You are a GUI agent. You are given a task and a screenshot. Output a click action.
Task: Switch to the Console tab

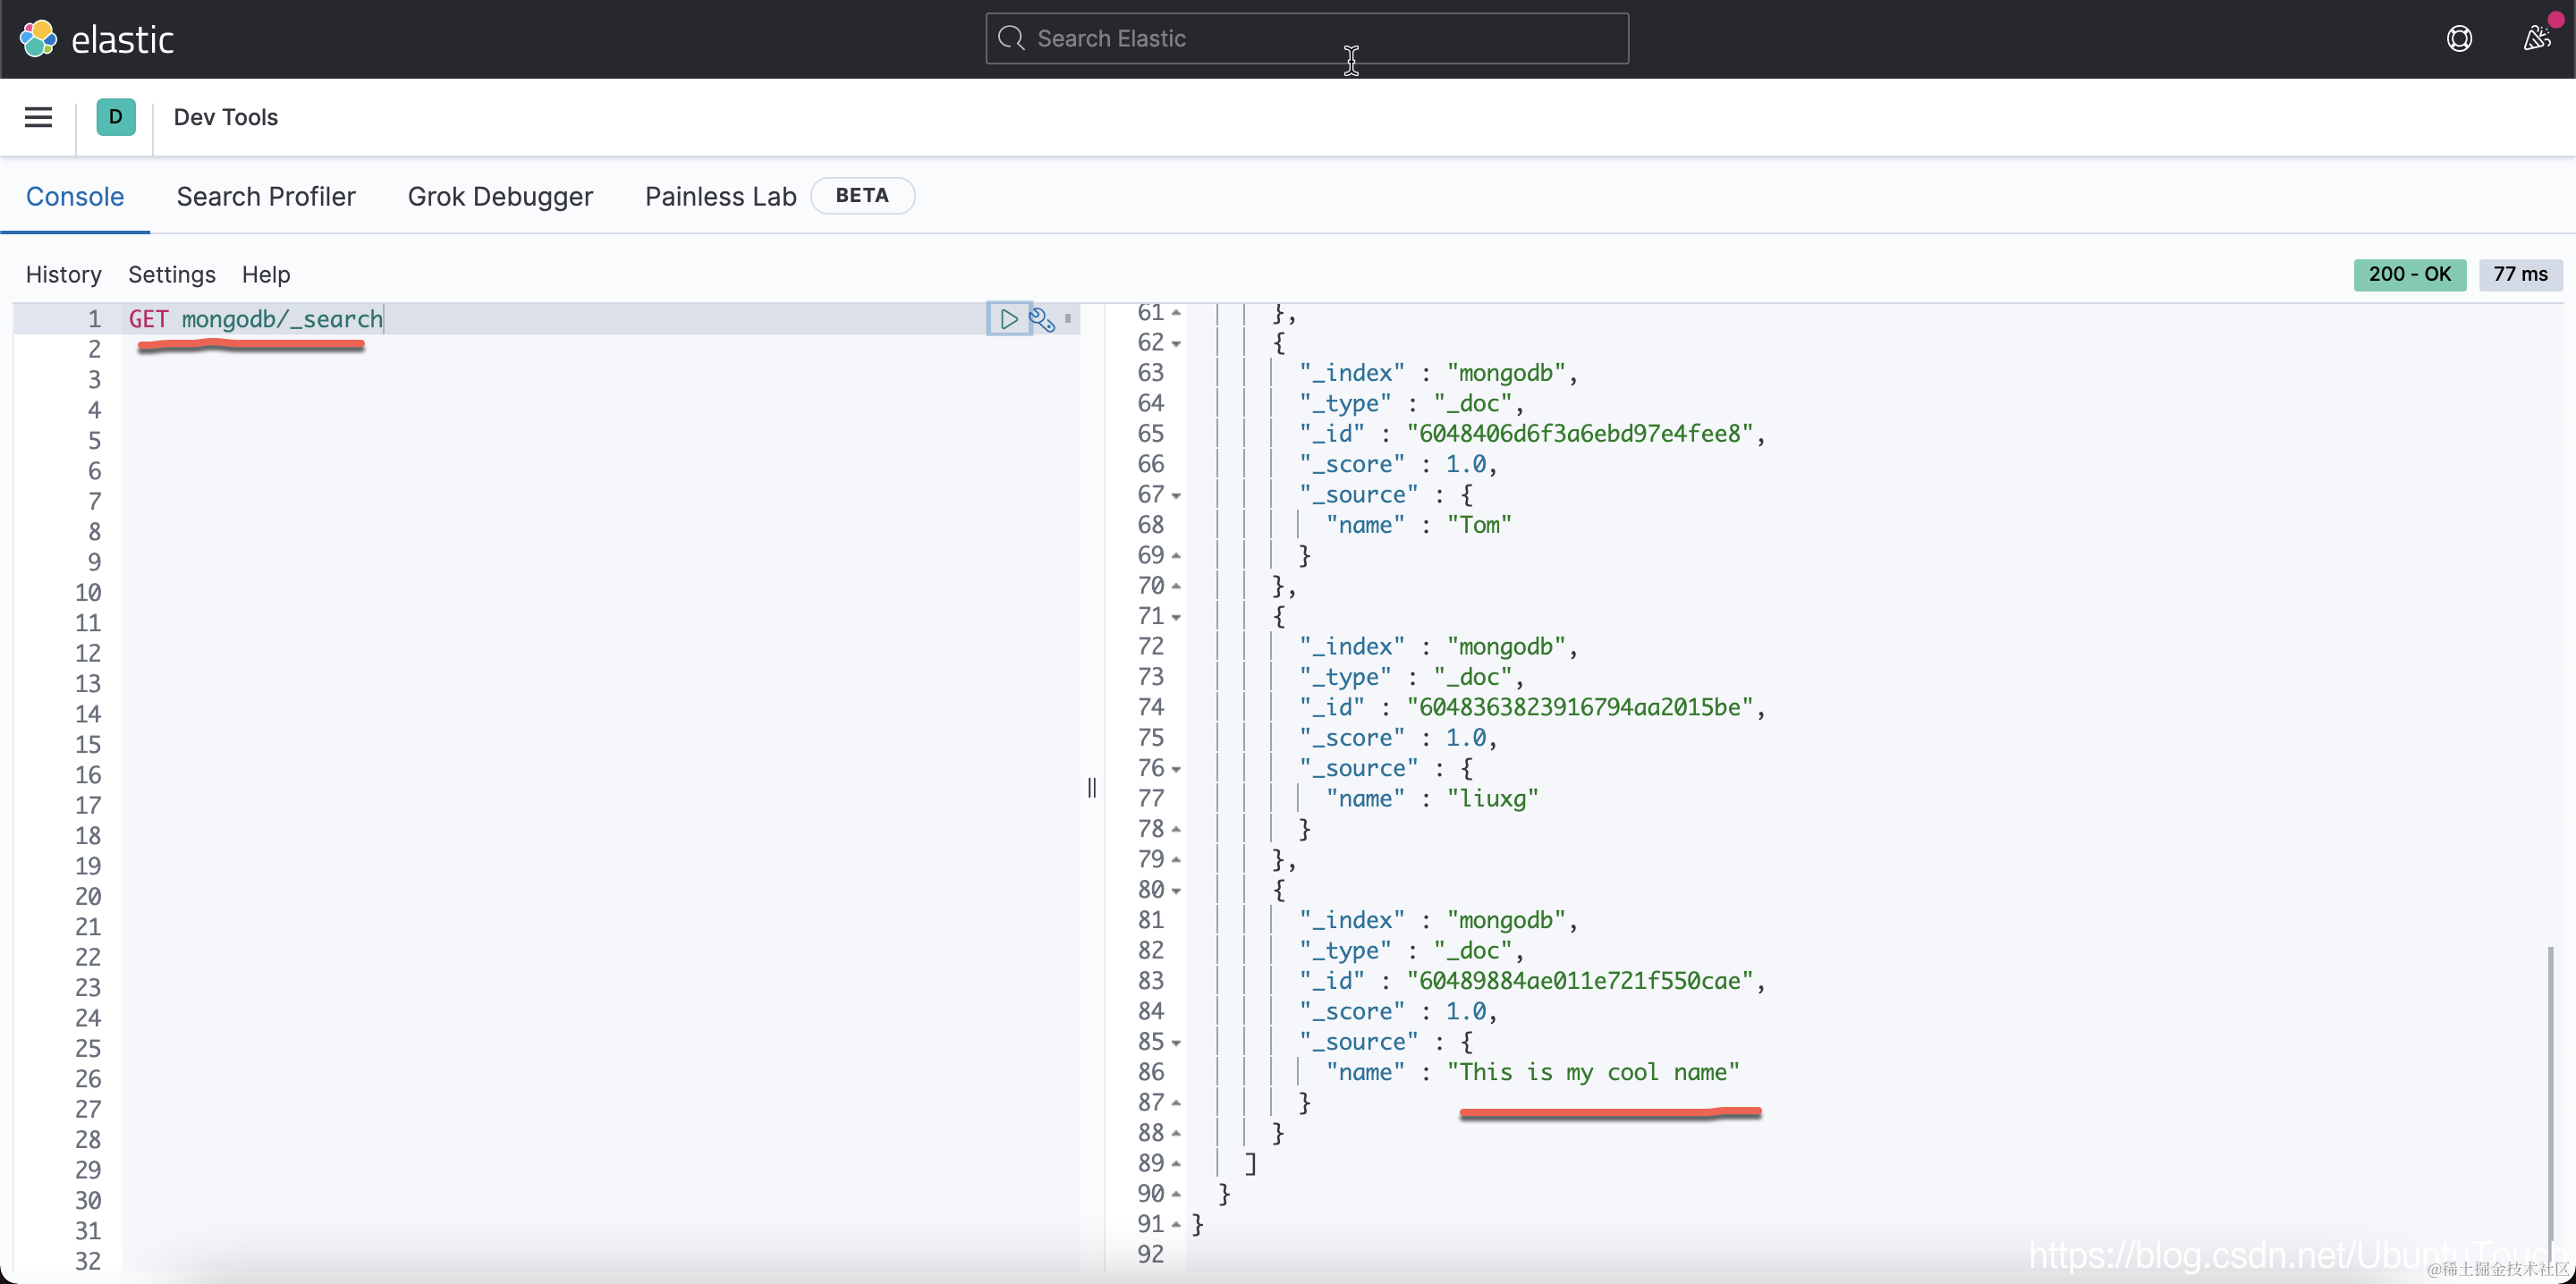point(75,196)
